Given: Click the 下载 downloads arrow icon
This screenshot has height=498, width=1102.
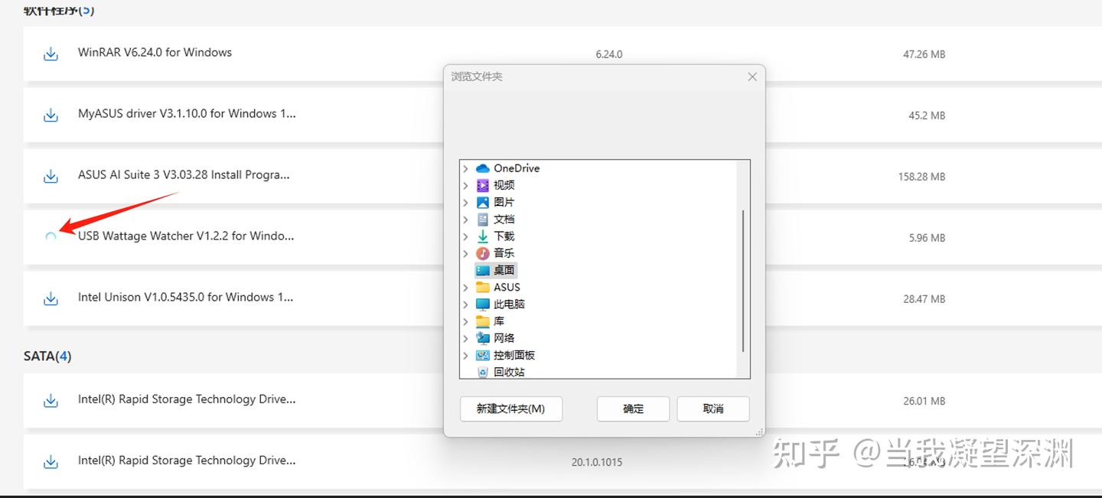Looking at the screenshot, I should [482, 236].
